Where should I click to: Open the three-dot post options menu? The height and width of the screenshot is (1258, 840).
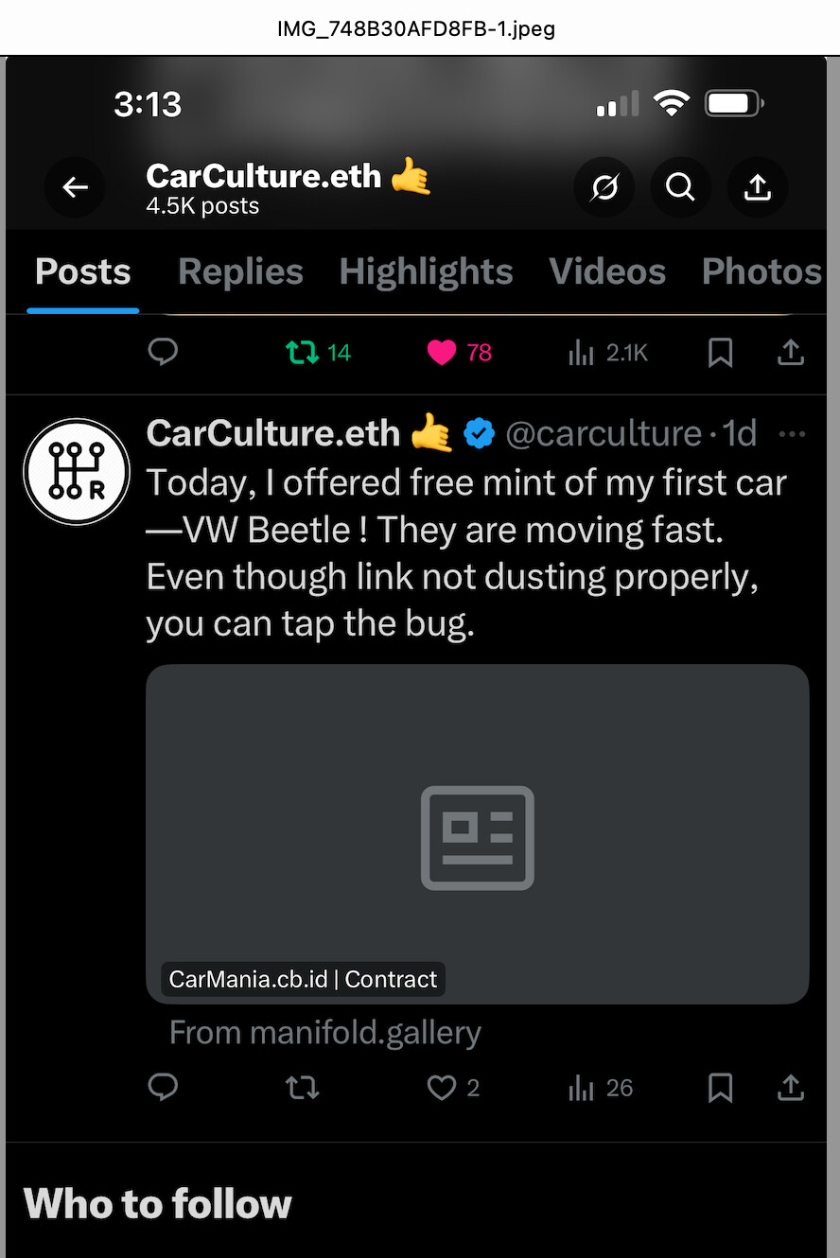[791, 434]
